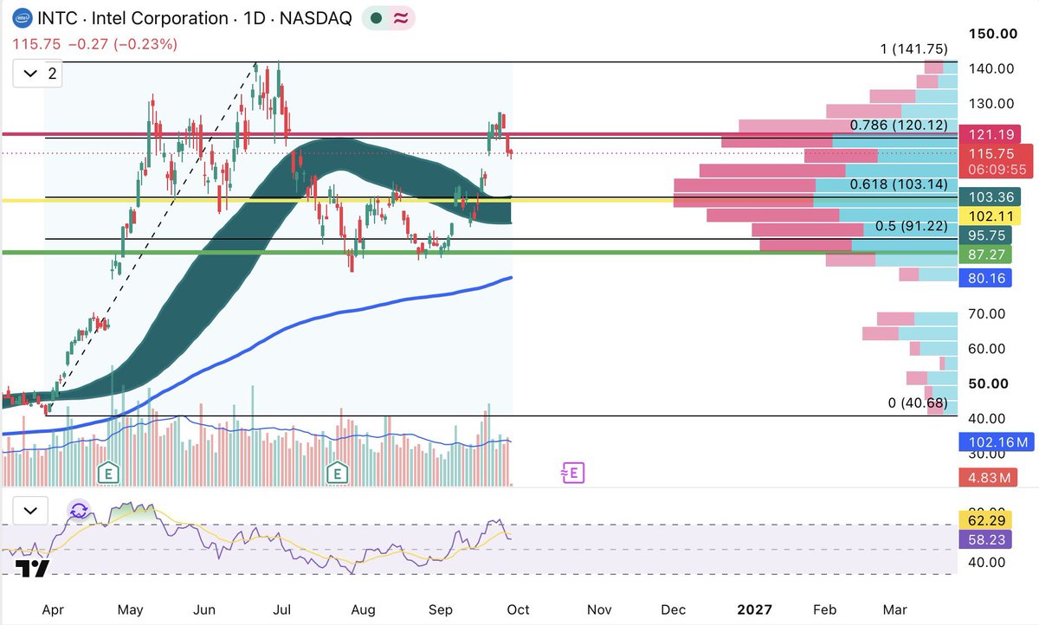1039x625 pixels.
Task: Click the Sep time axis label
Action: tap(442, 610)
